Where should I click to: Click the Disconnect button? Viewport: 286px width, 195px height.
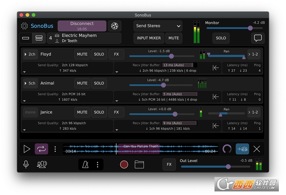click(82, 26)
